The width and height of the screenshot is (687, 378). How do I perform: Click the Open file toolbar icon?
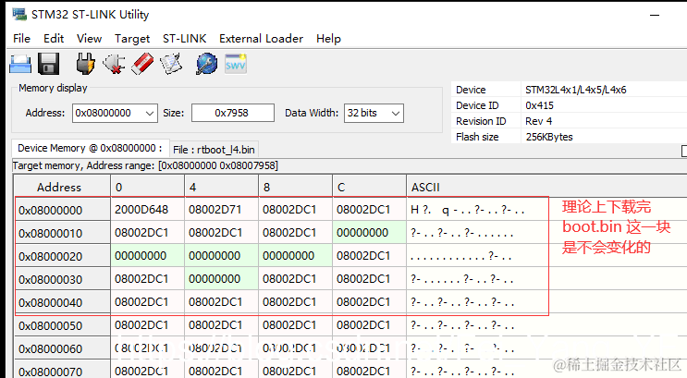click(20, 65)
